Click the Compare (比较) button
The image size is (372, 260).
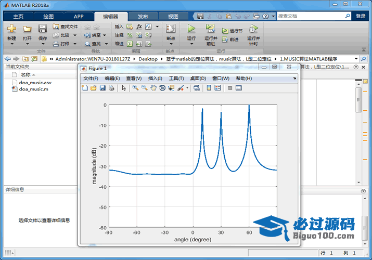[61, 35]
